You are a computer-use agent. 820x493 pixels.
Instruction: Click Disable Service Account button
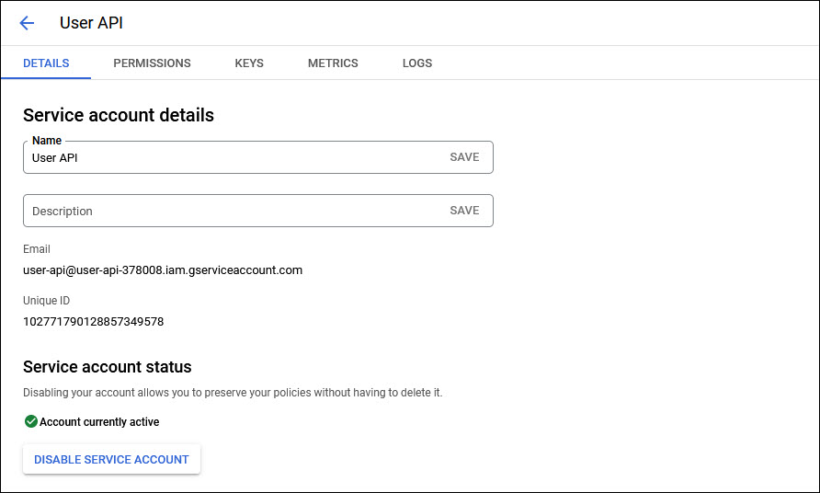111,459
